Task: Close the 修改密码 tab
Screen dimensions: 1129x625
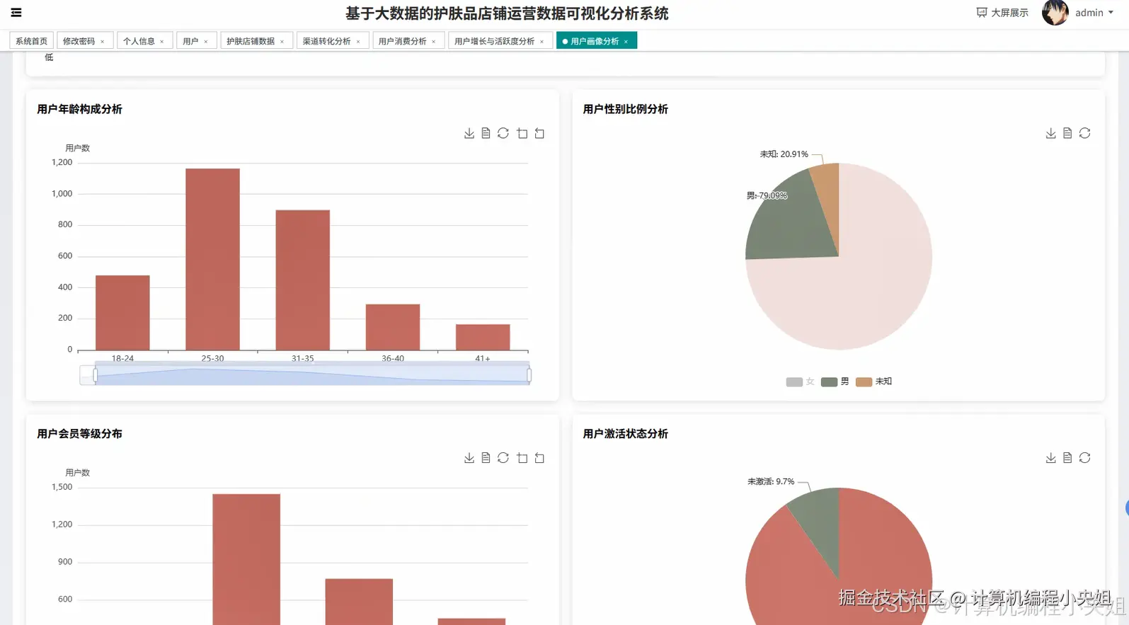Action: (103, 42)
